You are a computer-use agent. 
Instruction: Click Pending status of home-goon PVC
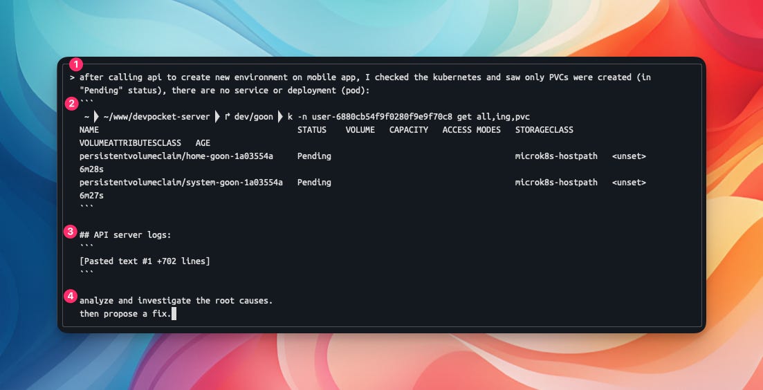pos(314,156)
